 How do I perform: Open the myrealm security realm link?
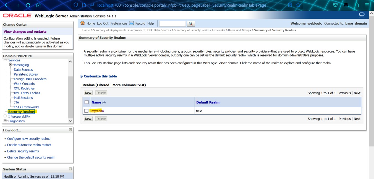point(98,111)
